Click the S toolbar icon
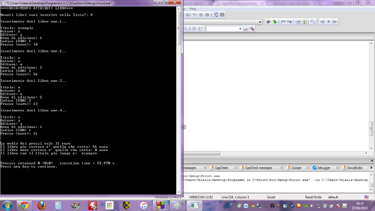Screen dimensions: 375x211 point(194,29)
